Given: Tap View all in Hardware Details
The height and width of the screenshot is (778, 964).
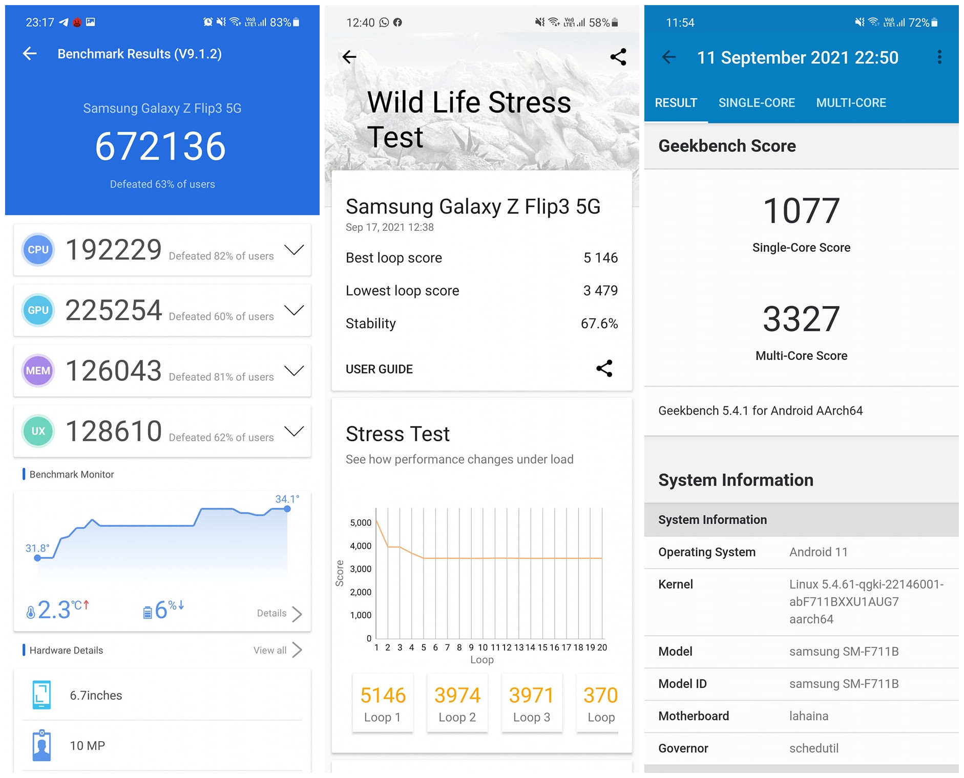Looking at the screenshot, I should click(x=270, y=650).
